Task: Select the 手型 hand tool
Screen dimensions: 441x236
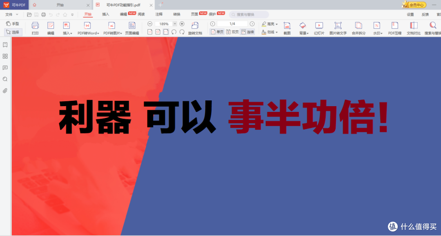Action: coord(13,24)
